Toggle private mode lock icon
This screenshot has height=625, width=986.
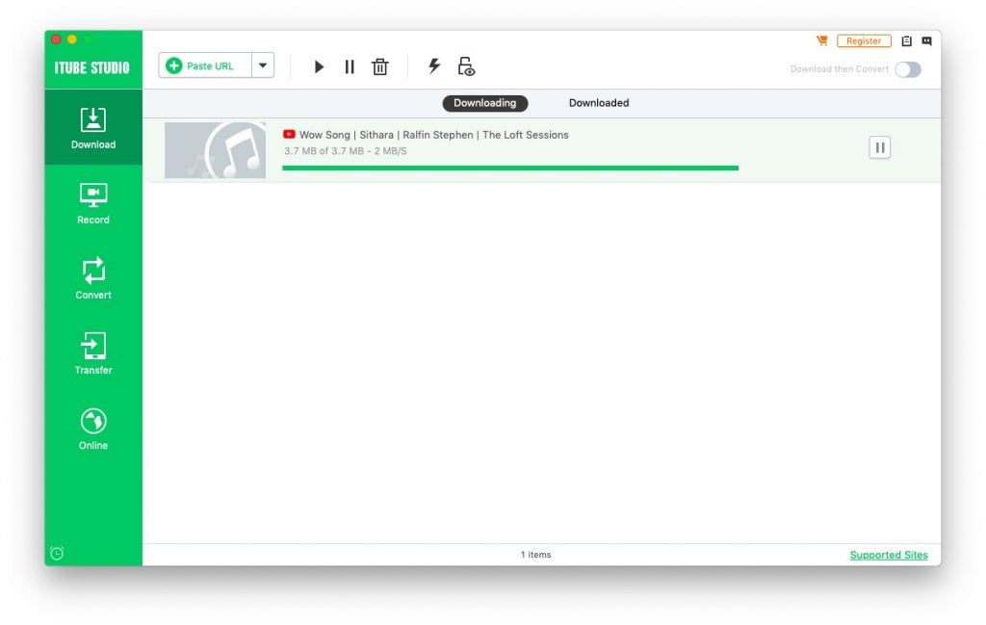click(466, 66)
